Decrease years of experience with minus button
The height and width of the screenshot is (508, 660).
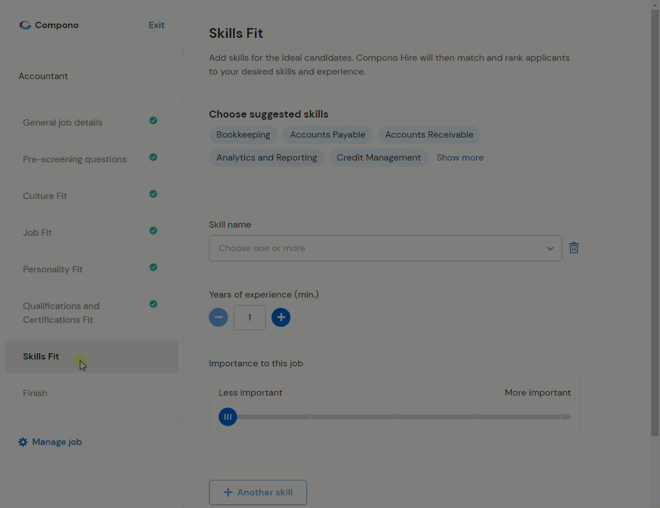(x=219, y=318)
